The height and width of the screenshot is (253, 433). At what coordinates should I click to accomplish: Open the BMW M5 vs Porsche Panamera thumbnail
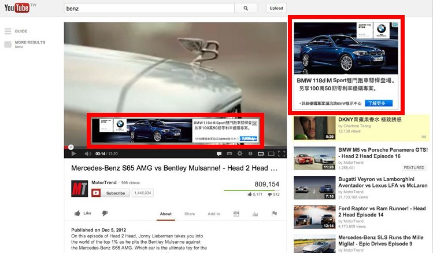(x=314, y=159)
